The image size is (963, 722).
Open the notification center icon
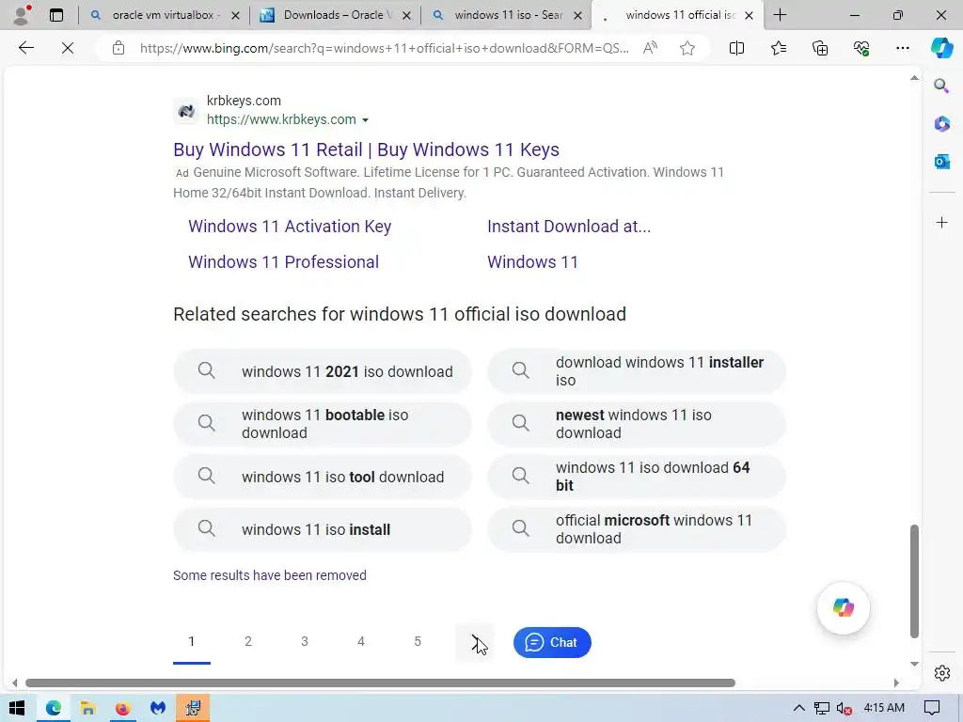(932, 708)
